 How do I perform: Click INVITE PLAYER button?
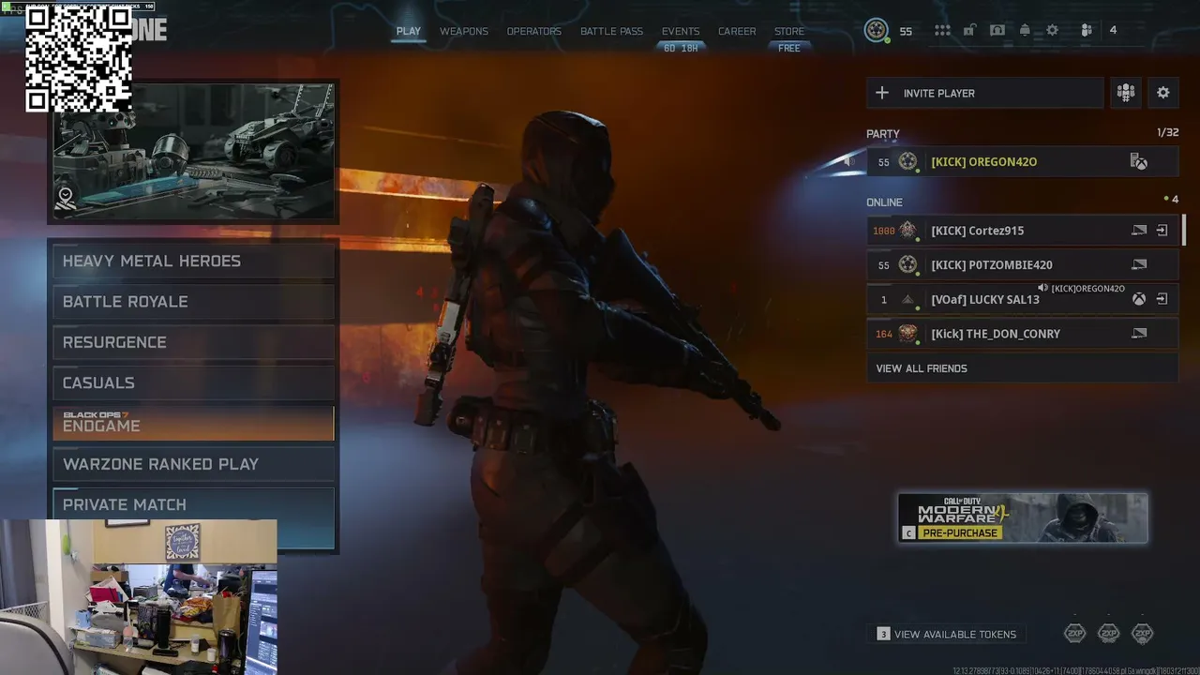[984, 93]
